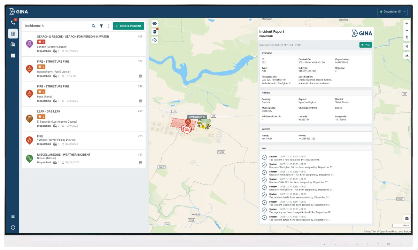Open the incidents three-dot more menu

(109, 26)
